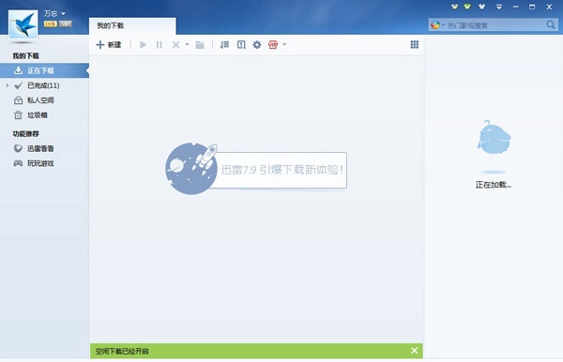
Task: Click the 迅雷看看 icon
Action: tap(18, 148)
